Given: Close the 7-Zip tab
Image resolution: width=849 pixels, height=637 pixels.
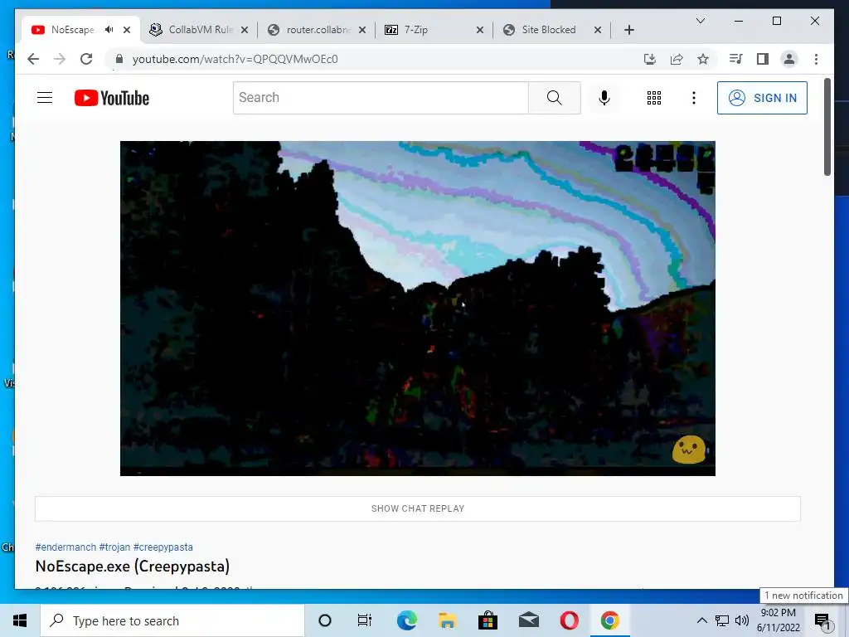Looking at the screenshot, I should point(480,30).
